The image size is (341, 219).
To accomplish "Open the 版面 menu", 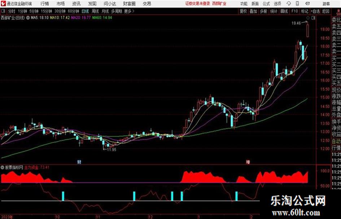I will pyautogui.click(x=255, y=4).
